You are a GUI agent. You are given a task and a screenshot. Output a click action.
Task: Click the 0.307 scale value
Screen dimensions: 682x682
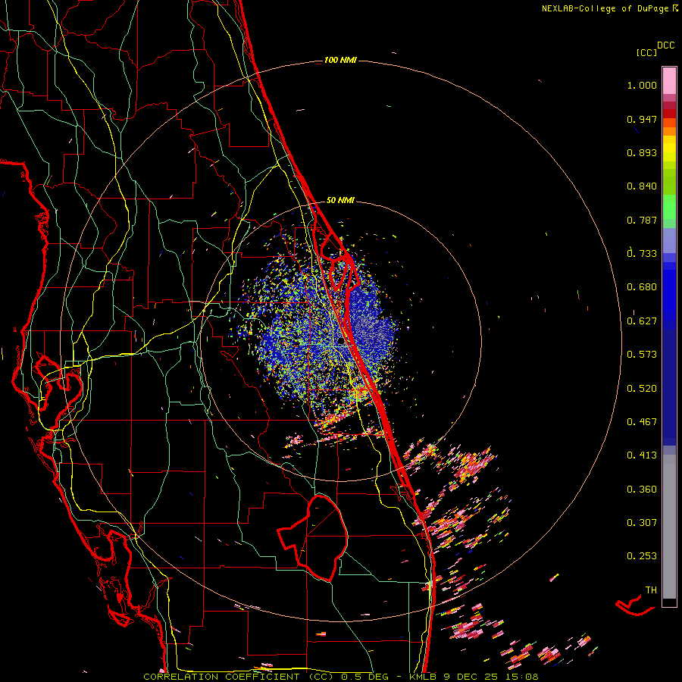point(642,523)
